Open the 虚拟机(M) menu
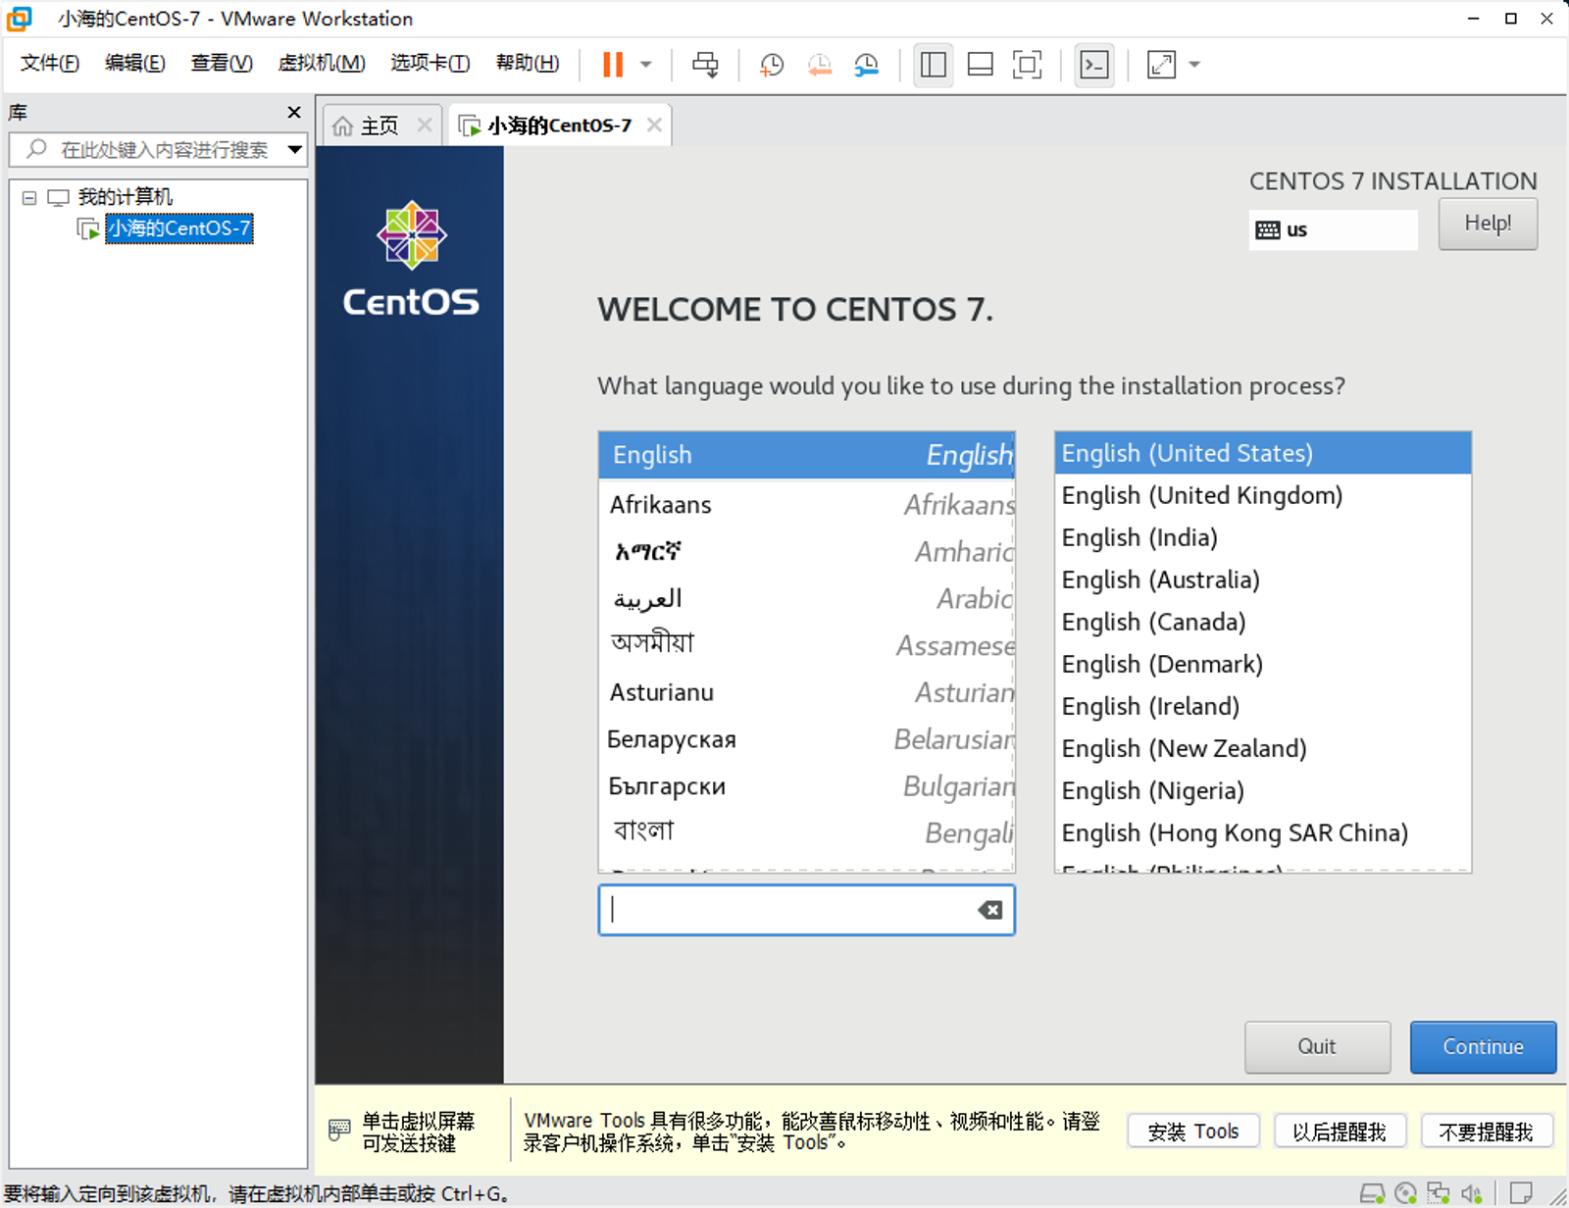This screenshot has height=1208, width=1569. (x=322, y=63)
